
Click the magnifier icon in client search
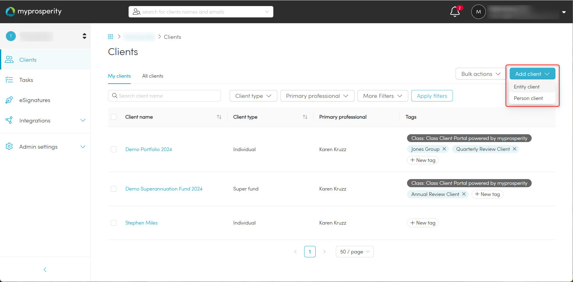pyautogui.click(x=115, y=96)
